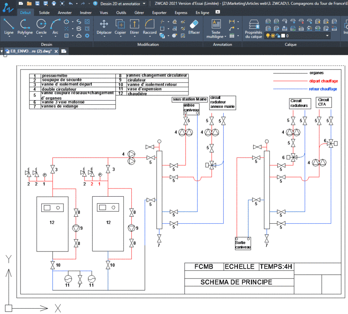This screenshot has width=348, height=314.
Task: Expand the Modification panel title
Action: pyautogui.click(x=148, y=45)
